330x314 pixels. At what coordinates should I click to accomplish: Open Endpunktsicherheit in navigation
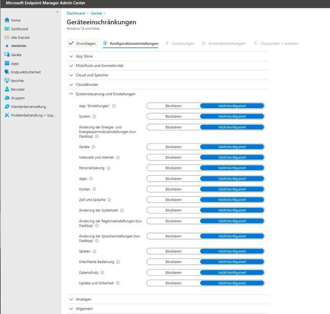point(26,72)
